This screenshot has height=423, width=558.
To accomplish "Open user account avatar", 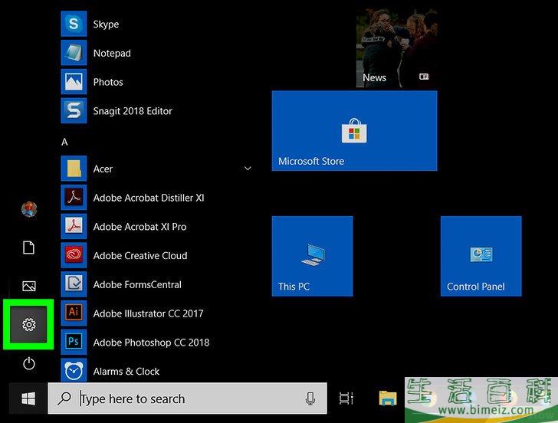I will click(29, 209).
